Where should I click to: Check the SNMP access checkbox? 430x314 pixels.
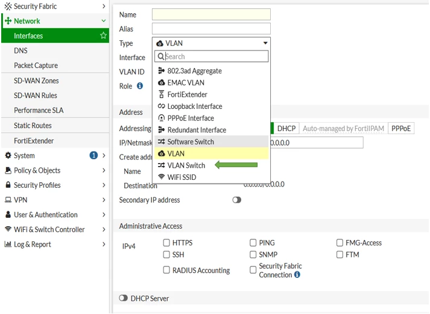tap(253, 254)
